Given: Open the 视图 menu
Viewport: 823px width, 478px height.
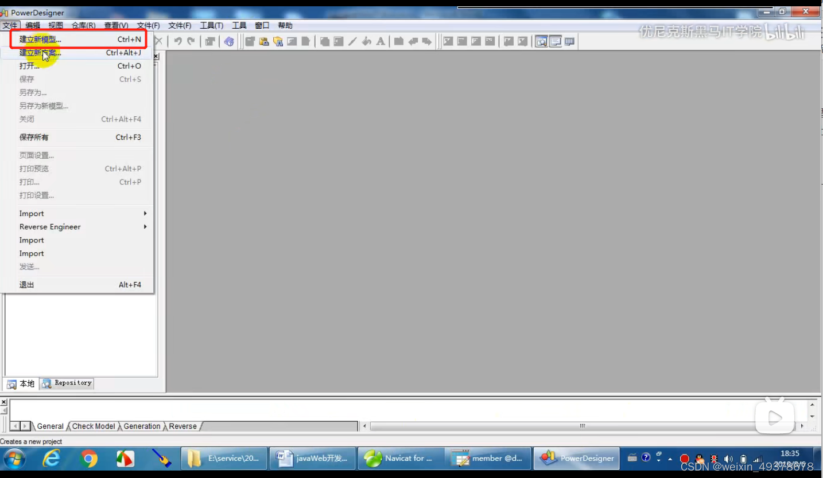Looking at the screenshot, I should point(56,25).
